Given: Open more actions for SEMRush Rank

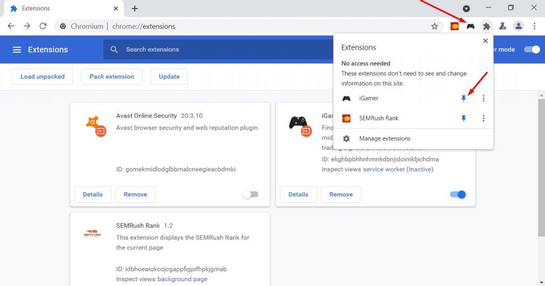Looking at the screenshot, I should pyautogui.click(x=483, y=118).
